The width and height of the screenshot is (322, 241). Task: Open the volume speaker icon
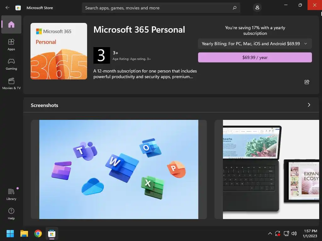click(294, 233)
